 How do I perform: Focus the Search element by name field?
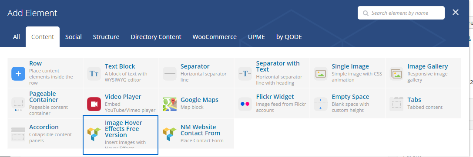pyautogui.click(x=401, y=13)
